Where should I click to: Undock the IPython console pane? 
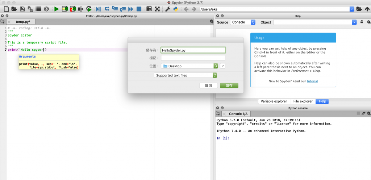tap(222, 108)
